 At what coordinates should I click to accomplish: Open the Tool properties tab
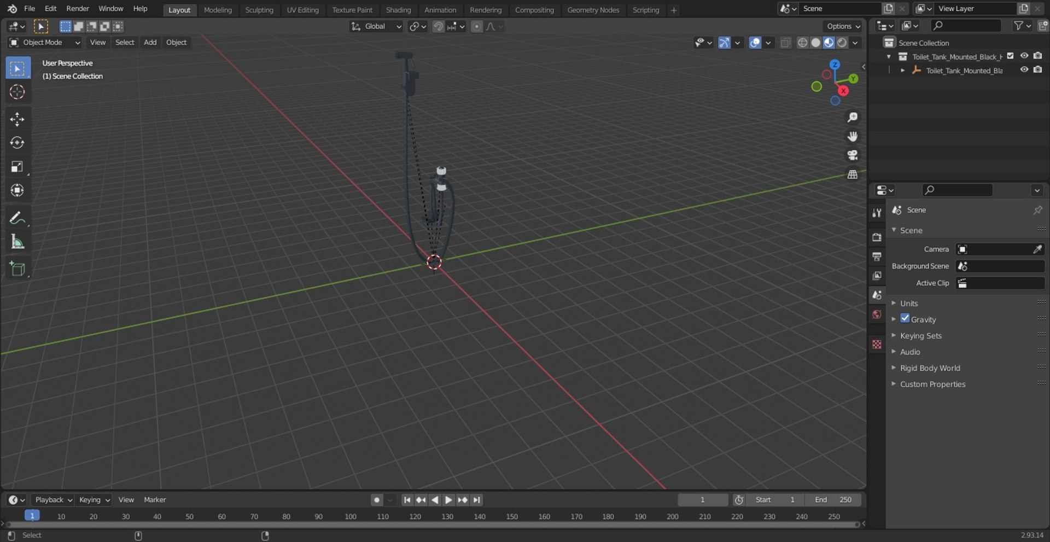point(877,213)
